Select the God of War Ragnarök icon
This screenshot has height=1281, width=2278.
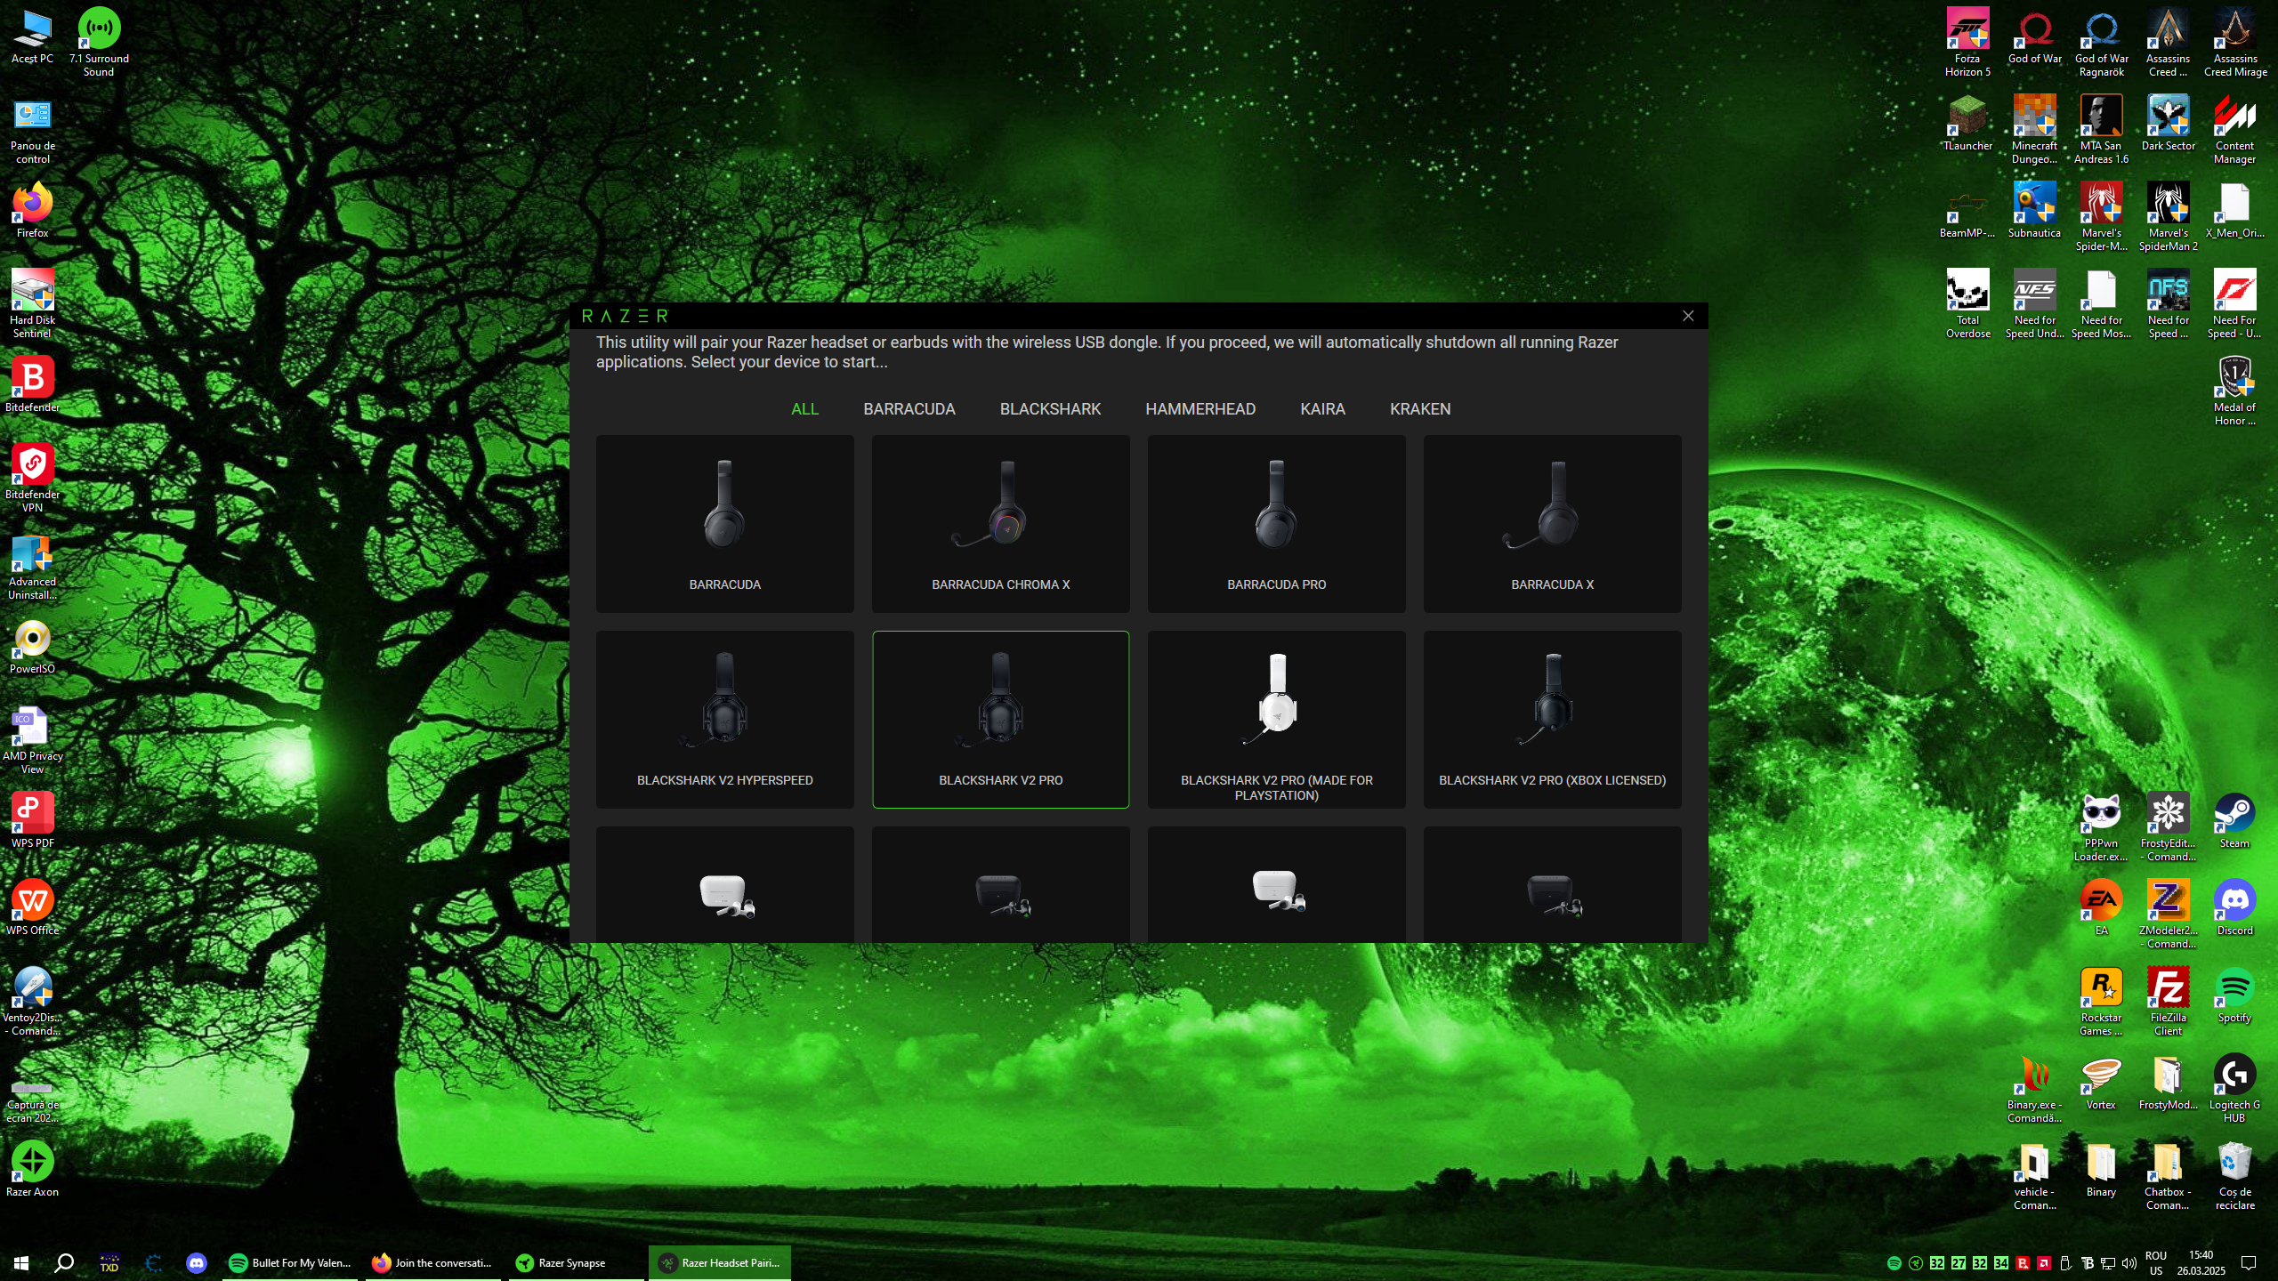[2101, 41]
